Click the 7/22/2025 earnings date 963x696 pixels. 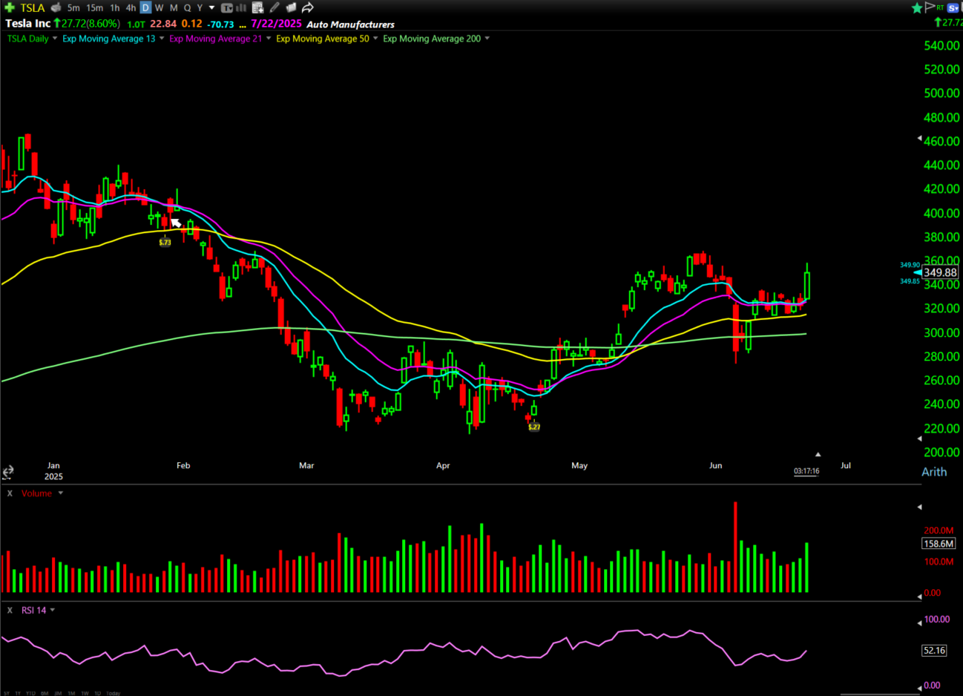[276, 24]
